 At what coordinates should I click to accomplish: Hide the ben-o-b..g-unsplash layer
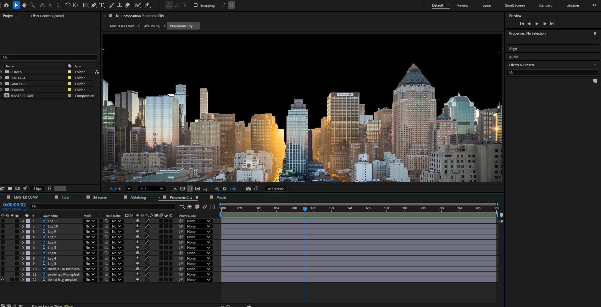click(x=3, y=280)
